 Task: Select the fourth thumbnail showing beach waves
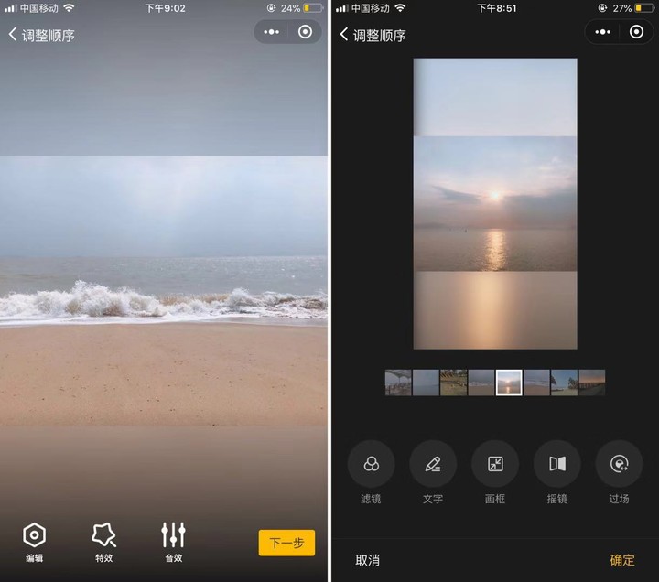pos(481,383)
